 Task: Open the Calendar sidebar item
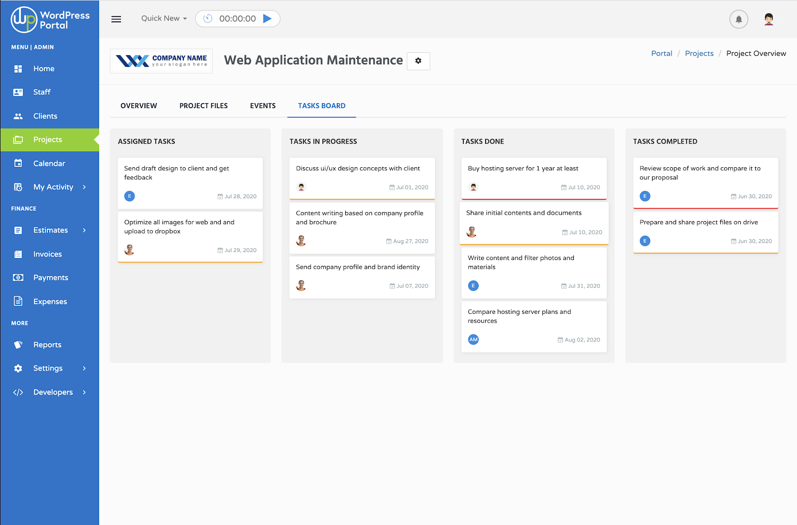tap(49, 163)
